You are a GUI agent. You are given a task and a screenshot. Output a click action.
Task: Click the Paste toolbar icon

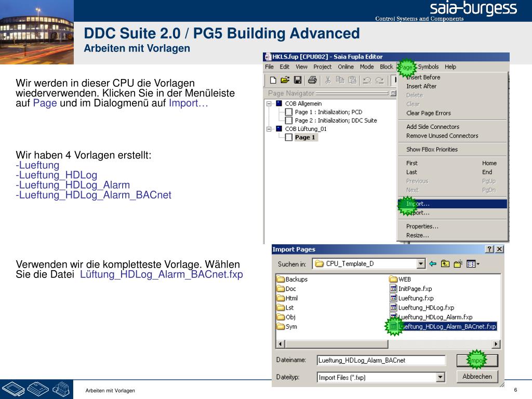point(353,80)
